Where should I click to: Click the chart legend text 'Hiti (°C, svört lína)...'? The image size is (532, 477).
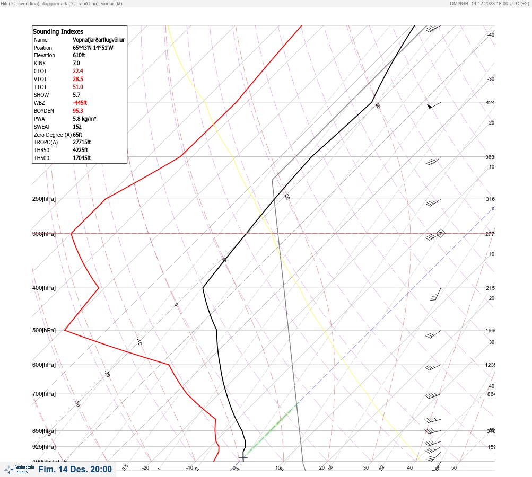click(62, 3)
